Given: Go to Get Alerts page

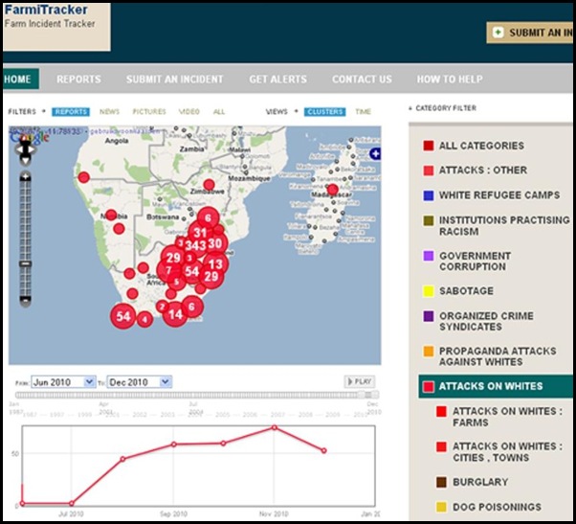Looking at the screenshot, I should point(277,80).
